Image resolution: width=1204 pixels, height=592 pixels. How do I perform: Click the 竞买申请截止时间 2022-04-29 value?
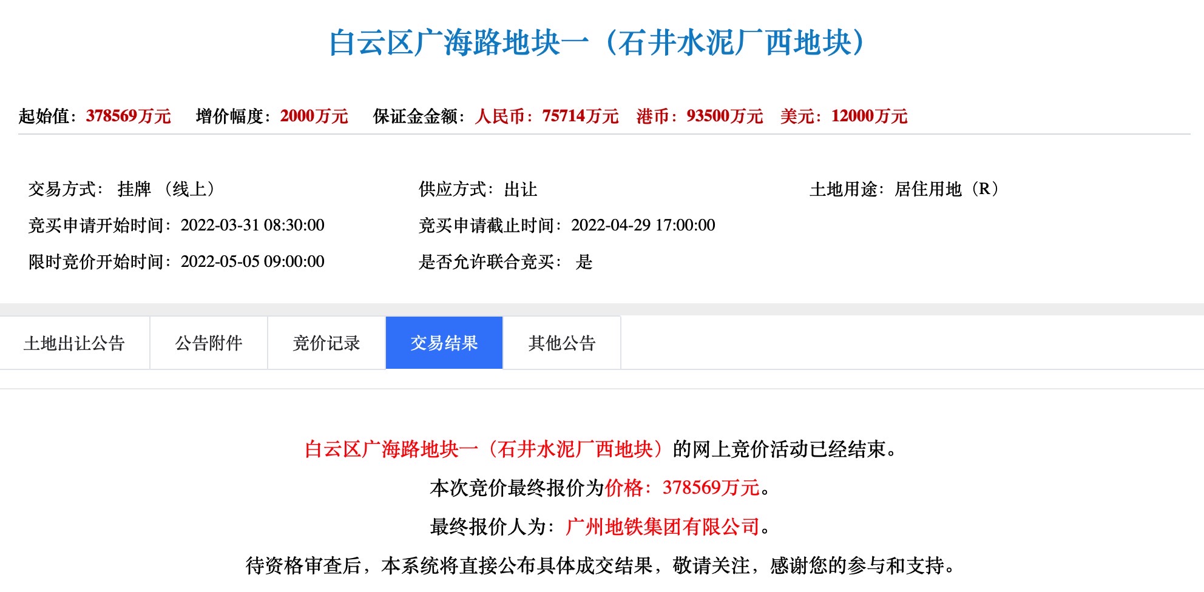pos(643,225)
